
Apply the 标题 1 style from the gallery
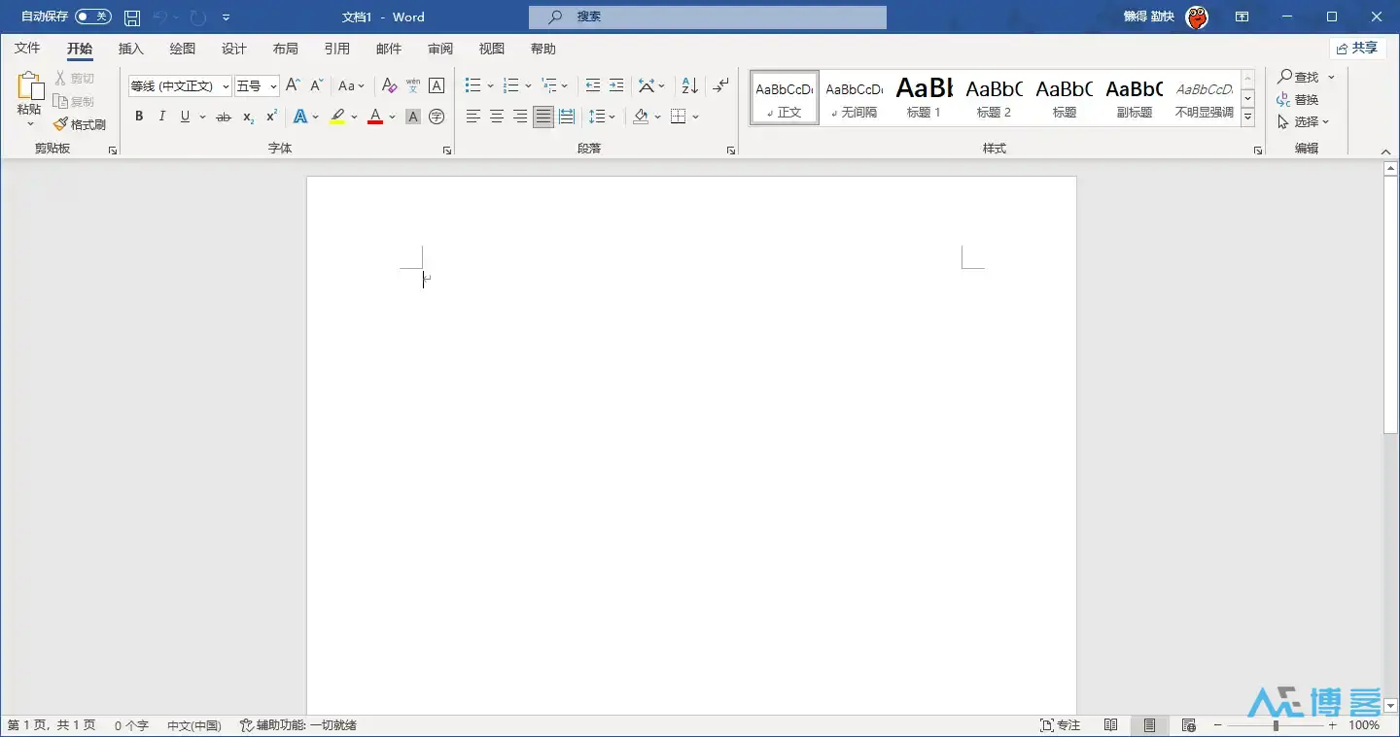(924, 97)
